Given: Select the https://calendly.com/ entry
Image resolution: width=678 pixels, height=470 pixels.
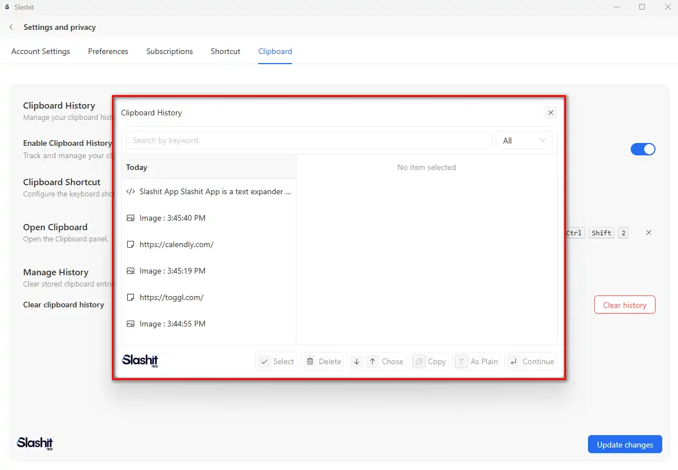Looking at the screenshot, I should point(209,244).
